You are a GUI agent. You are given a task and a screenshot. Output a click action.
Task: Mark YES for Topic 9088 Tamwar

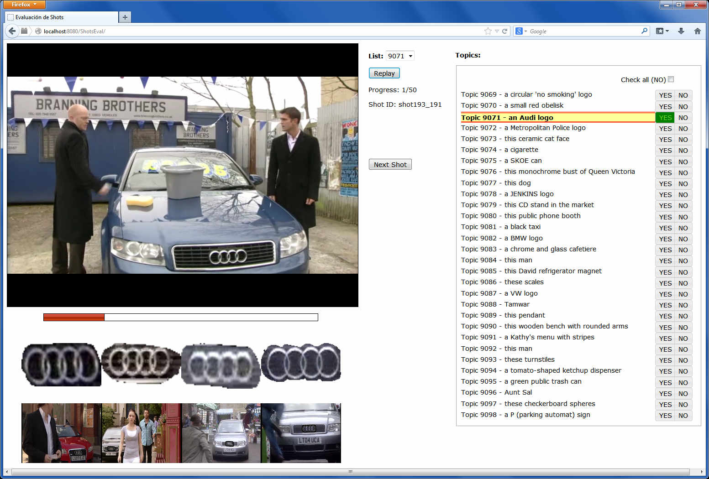tap(665, 305)
